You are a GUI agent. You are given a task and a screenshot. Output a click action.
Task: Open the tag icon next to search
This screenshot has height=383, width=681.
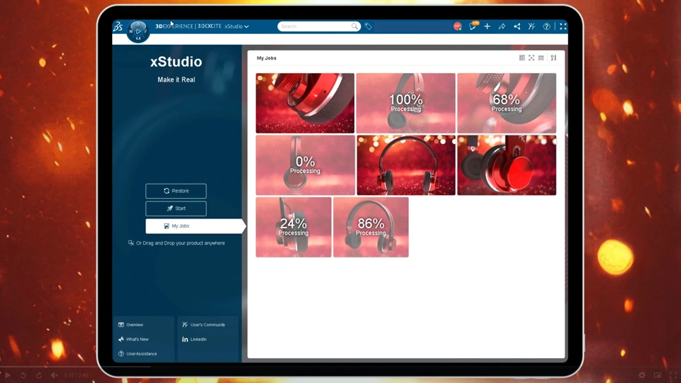click(x=368, y=26)
